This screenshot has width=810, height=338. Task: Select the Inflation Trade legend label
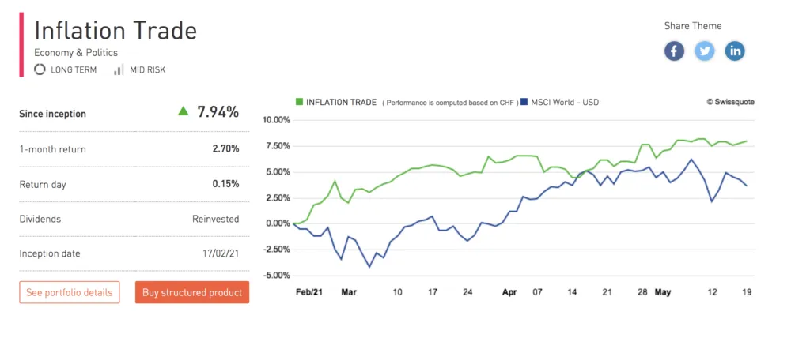click(341, 102)
